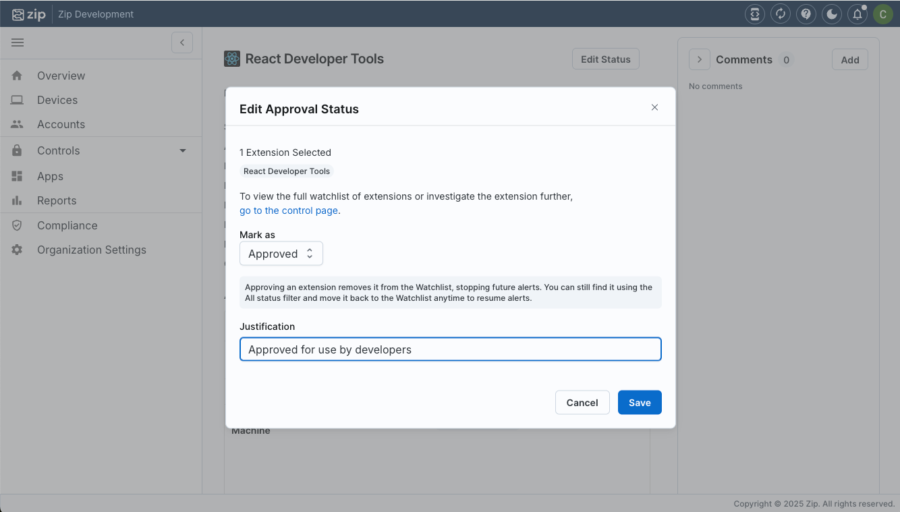
Task: Open the user avatar 'C' menu
Action: 882,14
